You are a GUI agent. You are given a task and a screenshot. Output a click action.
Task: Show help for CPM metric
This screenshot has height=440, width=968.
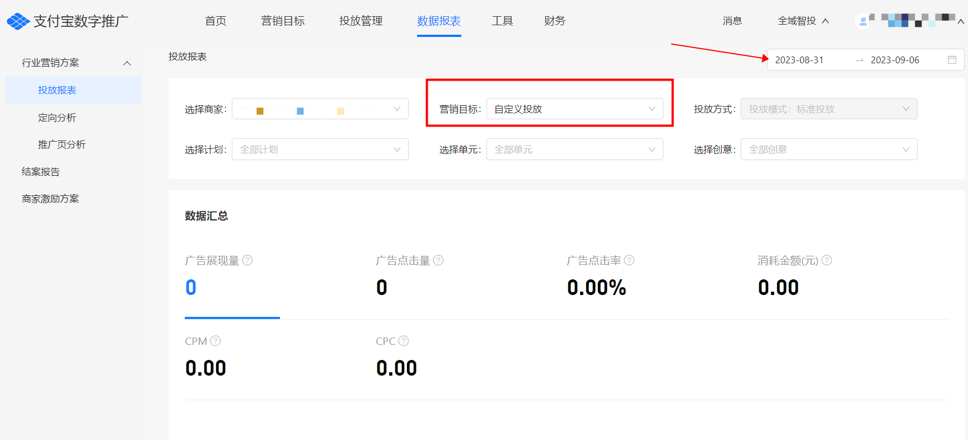tap(216, 341)
